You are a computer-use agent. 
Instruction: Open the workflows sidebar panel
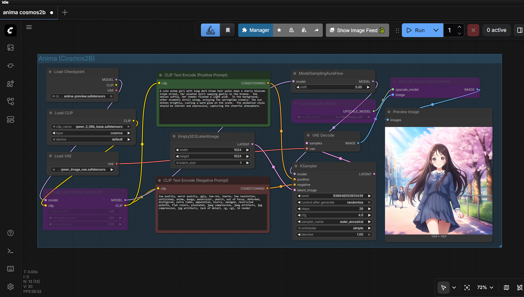10,101
